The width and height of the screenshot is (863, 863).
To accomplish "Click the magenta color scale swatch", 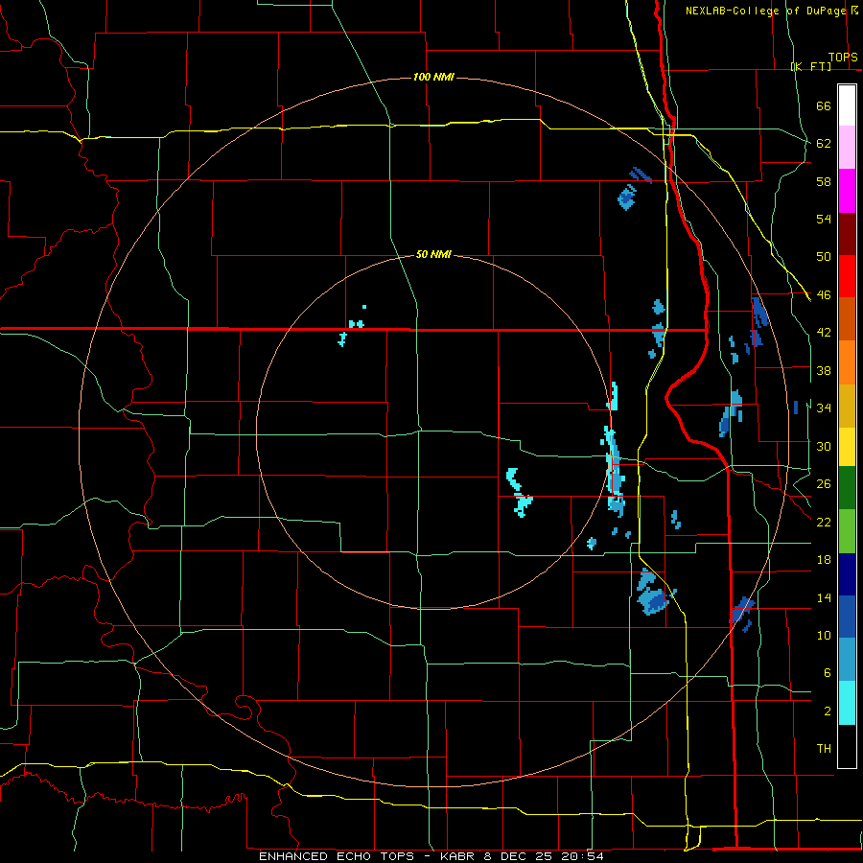I will (847, 191).
